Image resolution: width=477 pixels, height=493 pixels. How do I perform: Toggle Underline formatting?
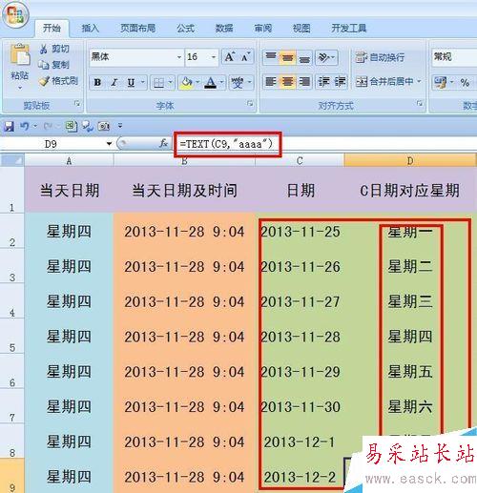(x=131, y=83)
